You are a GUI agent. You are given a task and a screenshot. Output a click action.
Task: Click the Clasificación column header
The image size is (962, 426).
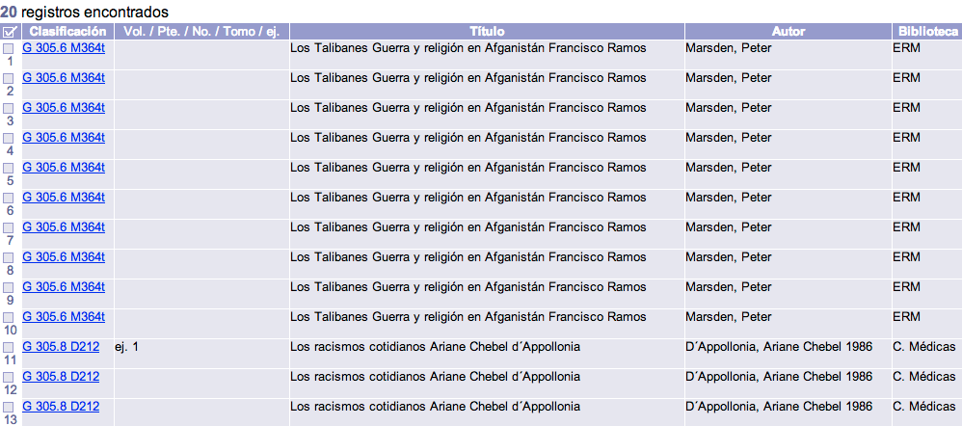(x=68, y=31)
